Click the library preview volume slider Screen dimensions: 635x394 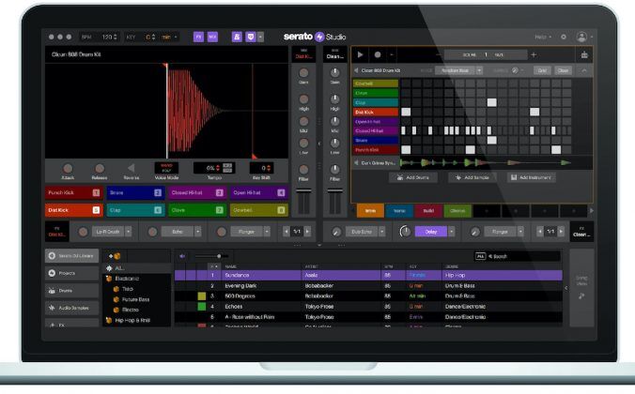(x=211, y=256)
